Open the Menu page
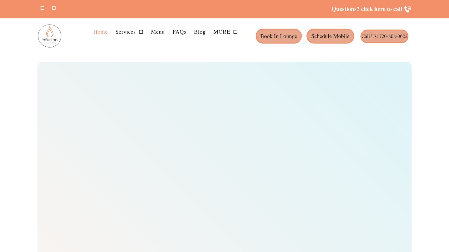 (158, 32)
